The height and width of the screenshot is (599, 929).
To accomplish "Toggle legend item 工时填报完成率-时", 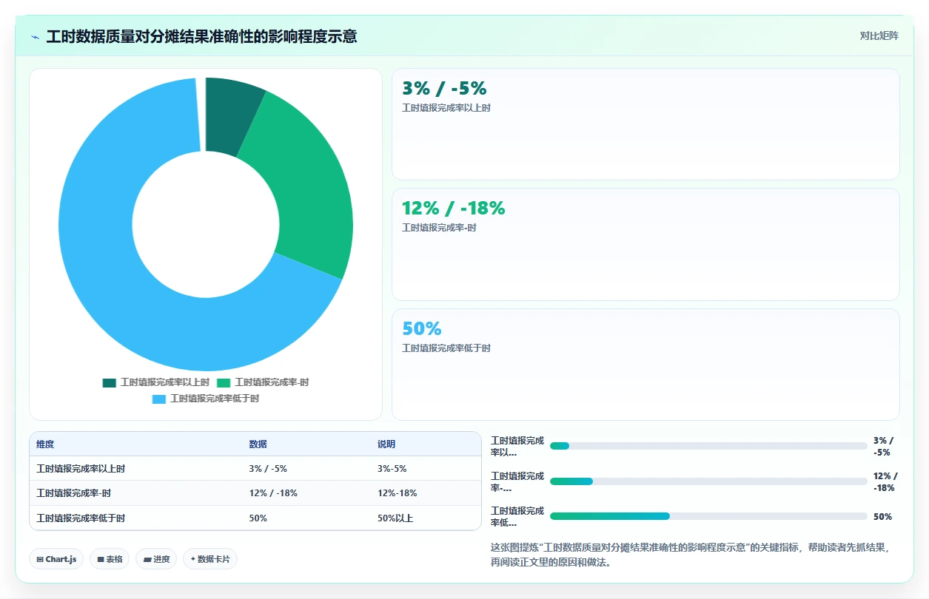I will (263, 382).
